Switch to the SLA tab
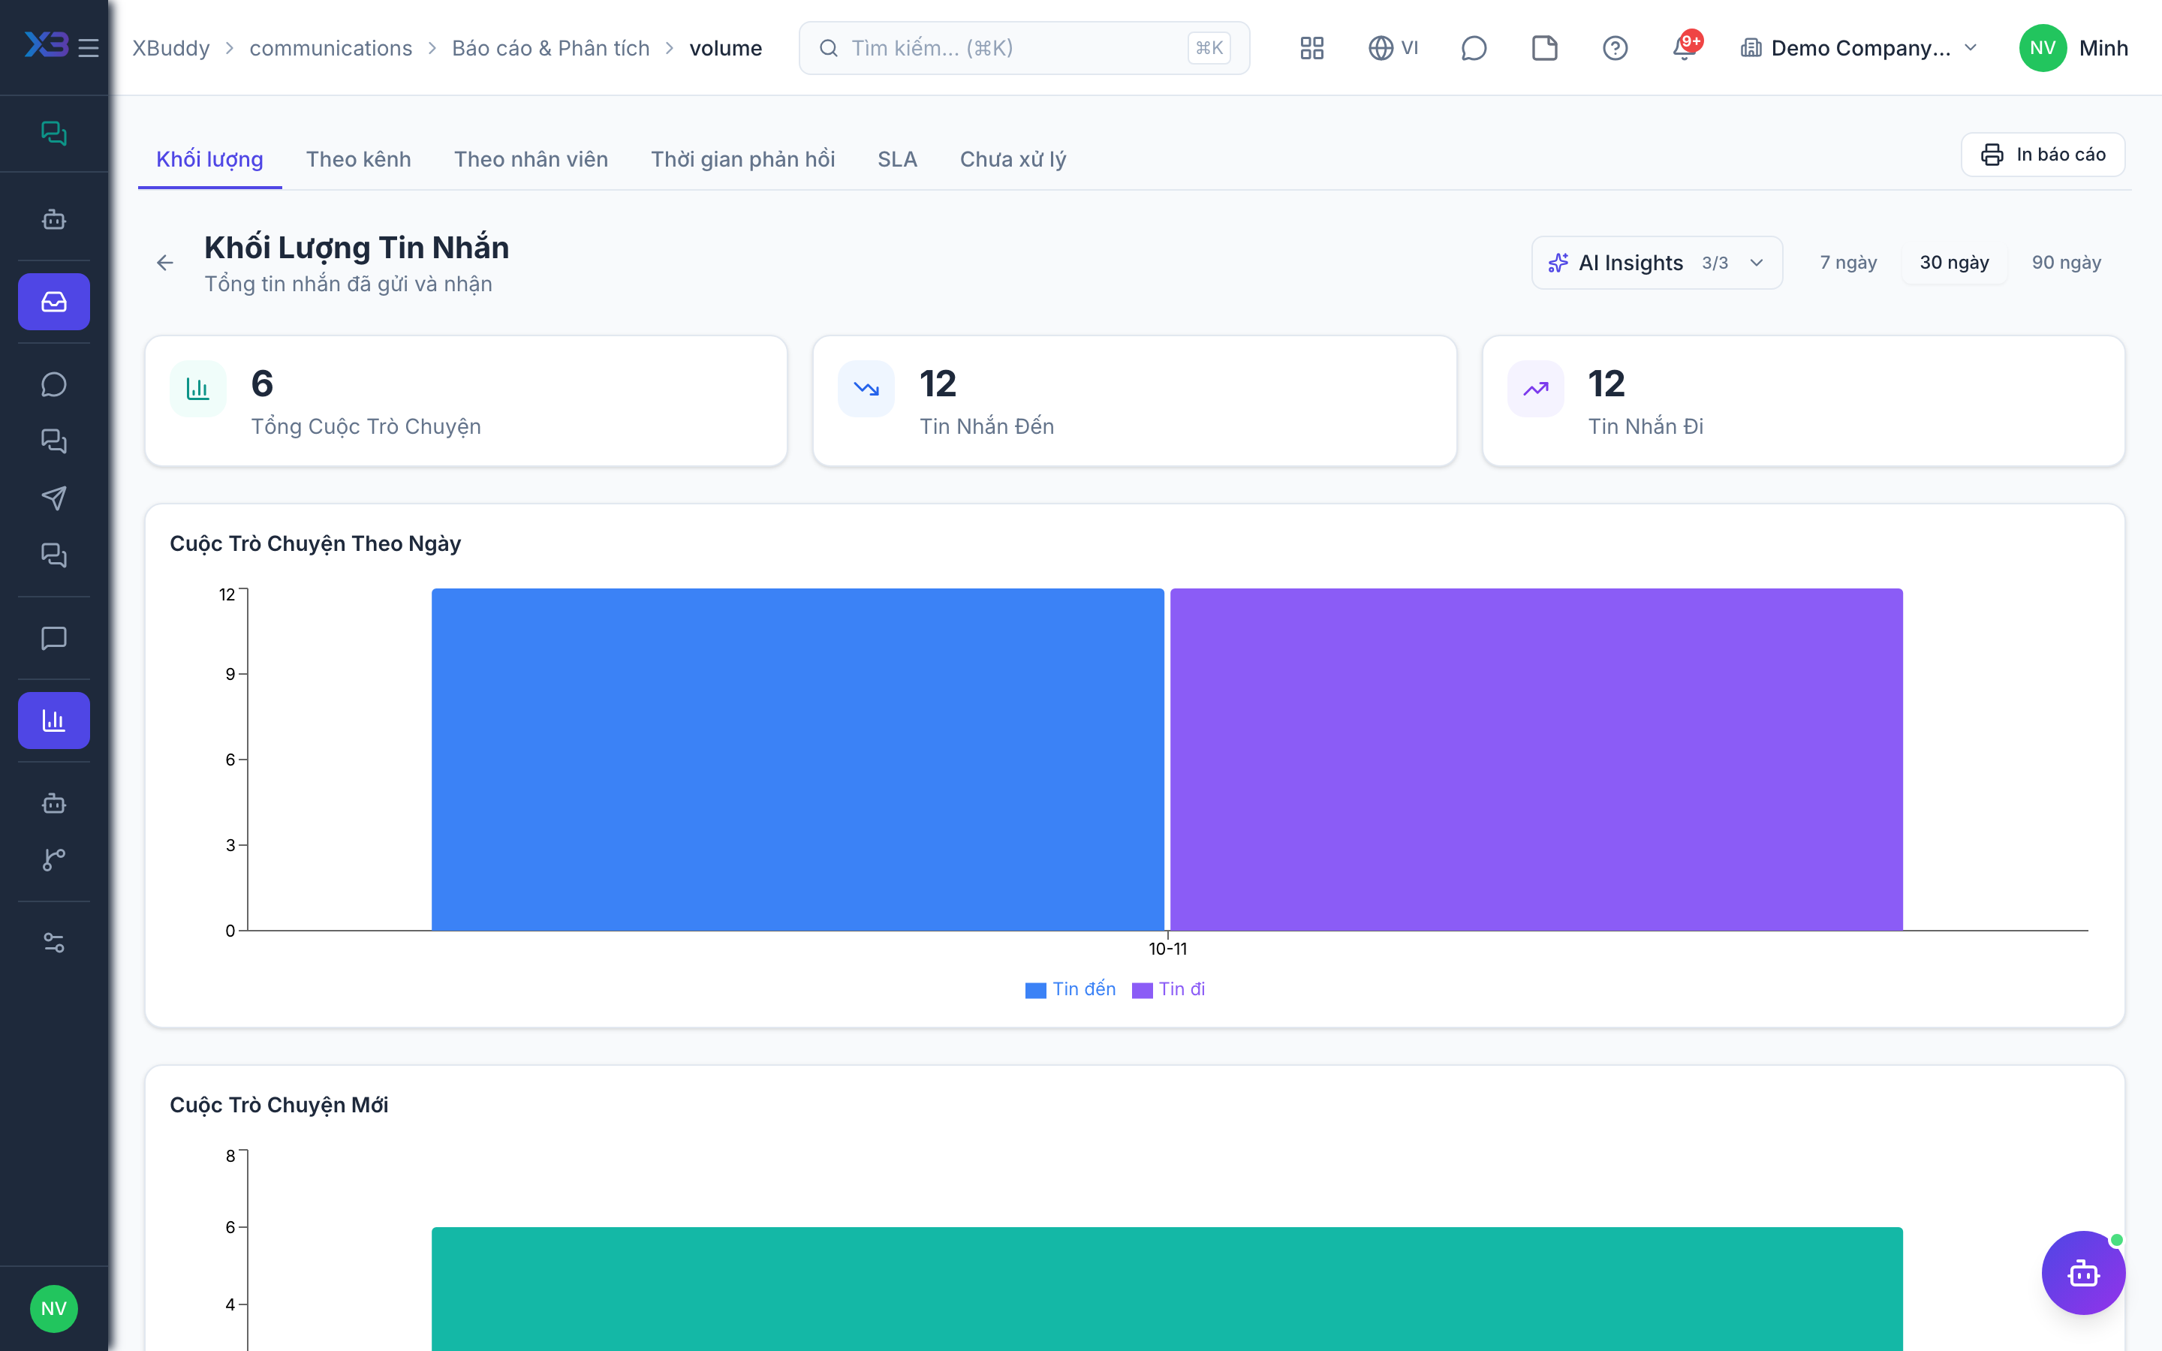Screen dimensions: 2162x1351 pyautogui.click(x=897, y=159)
